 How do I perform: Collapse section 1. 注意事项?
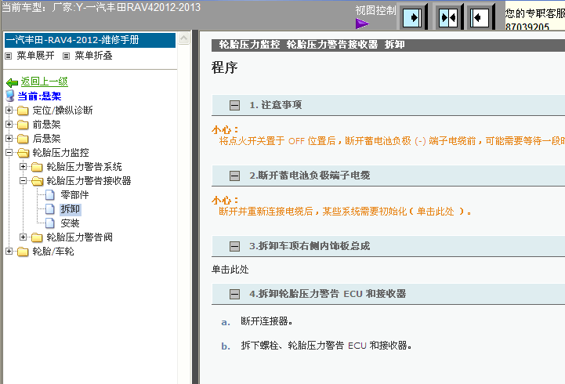point(234,105)
